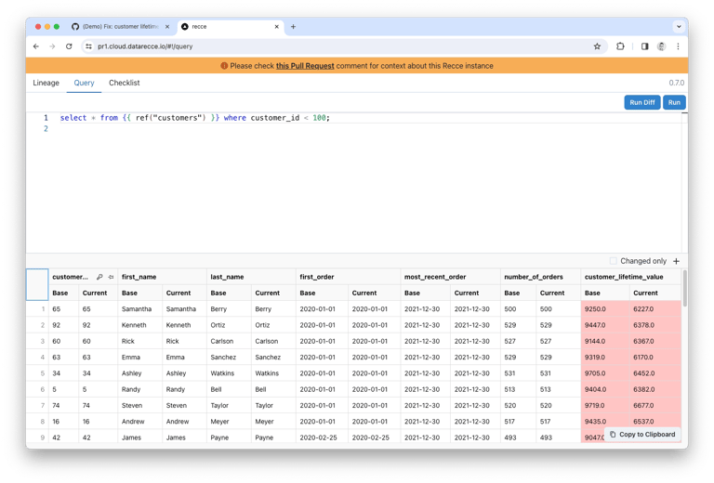Select the current value 6367.0 cell
The height and width of the screenshot is (483, 714).
tap(655, 341)
